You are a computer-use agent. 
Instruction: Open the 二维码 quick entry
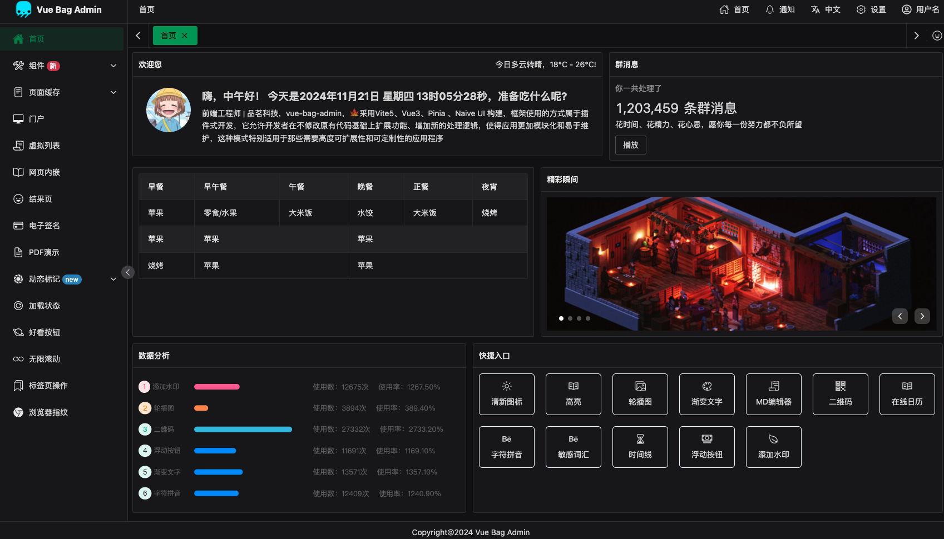tap(840, 394)
